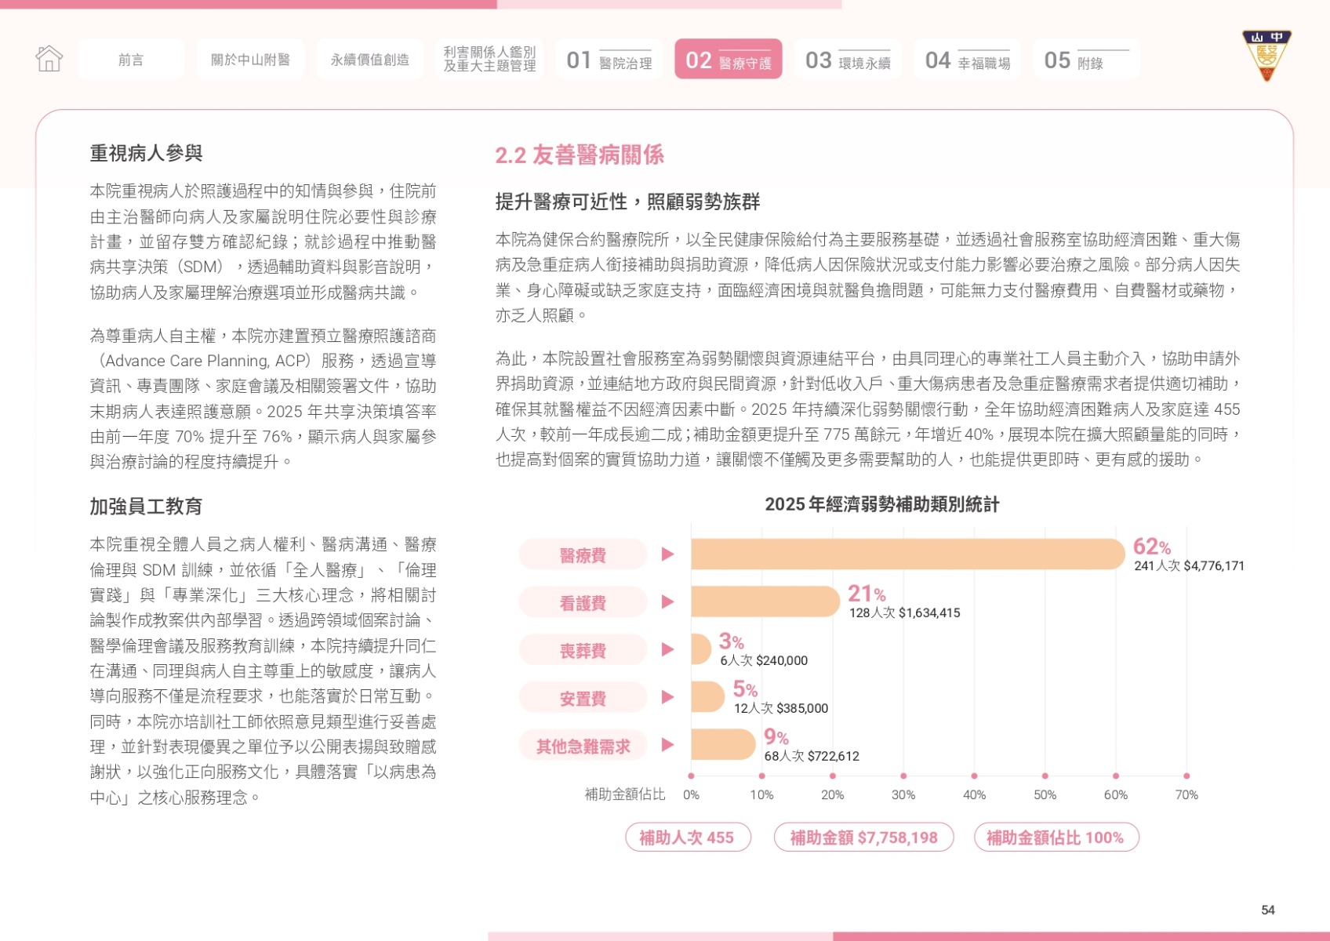This screenshot has width=1330, height=941.
Task: Click the 2.2 友善醫病關係 section heading
Action: click(580, 155)
